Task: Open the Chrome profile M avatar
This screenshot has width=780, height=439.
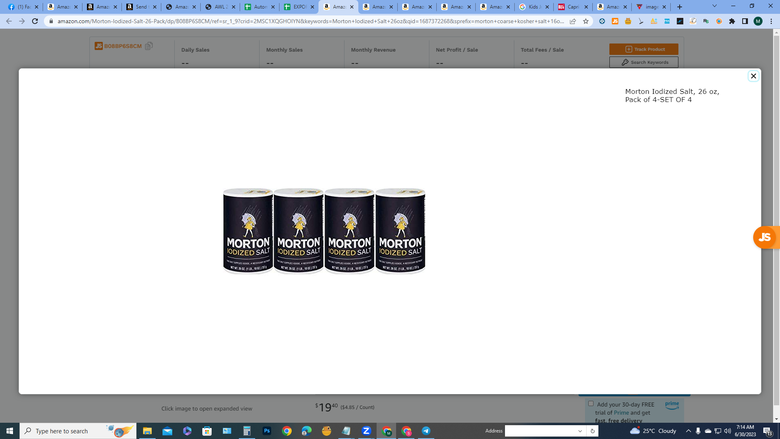Action: [x=758, y=21]
